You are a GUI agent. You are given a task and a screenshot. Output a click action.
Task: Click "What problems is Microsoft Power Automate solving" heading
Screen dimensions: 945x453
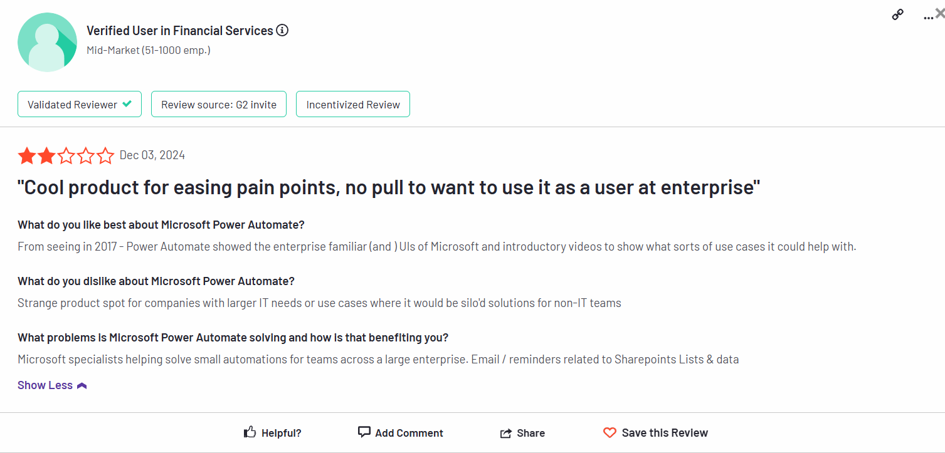pos(233,337)
